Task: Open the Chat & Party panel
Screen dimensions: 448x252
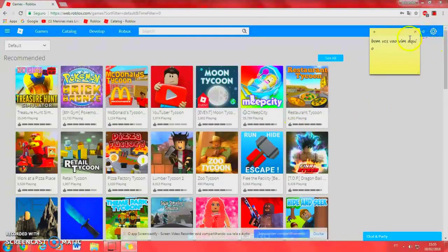Action: tap(402, 236)
